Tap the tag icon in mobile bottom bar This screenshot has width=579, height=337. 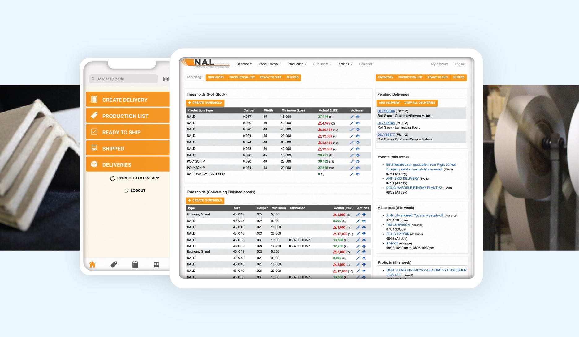[x=114, y=264]
